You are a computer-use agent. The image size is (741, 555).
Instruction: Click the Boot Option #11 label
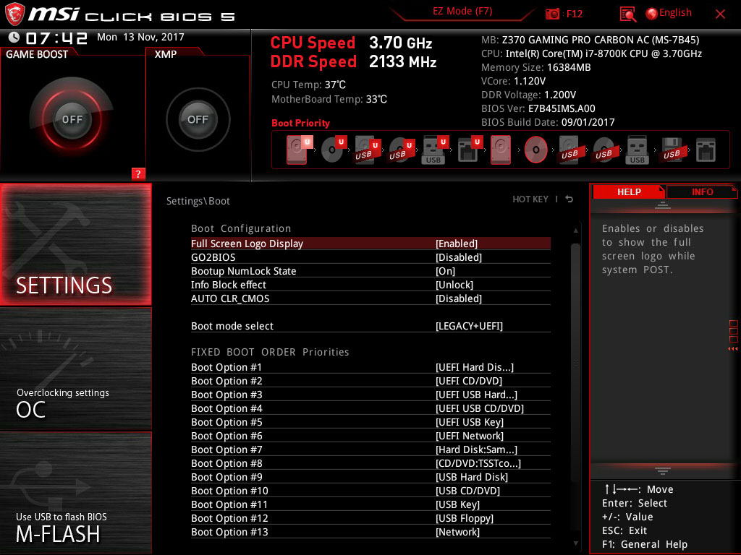[229, 504]
